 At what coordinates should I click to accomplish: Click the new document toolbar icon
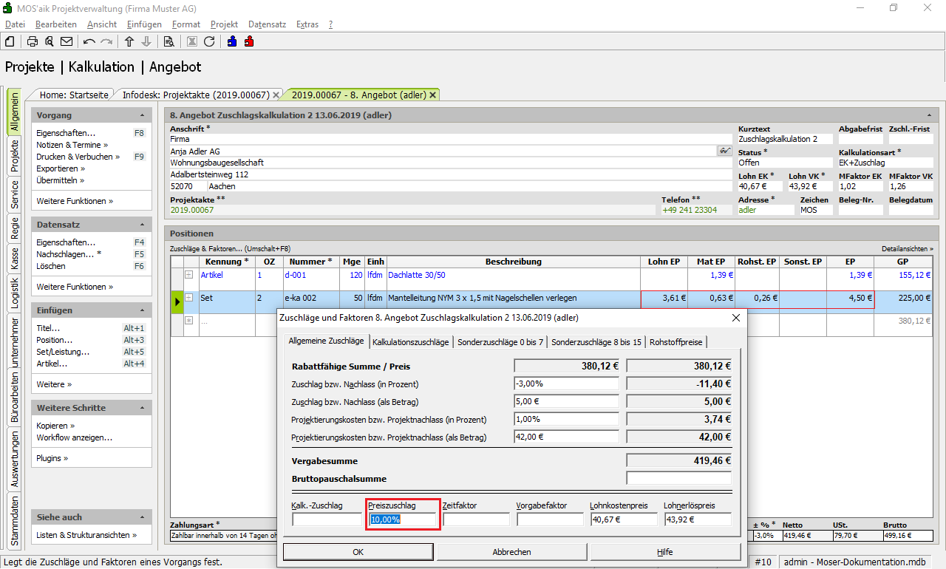pyautogui.click(x=10, y=41)
